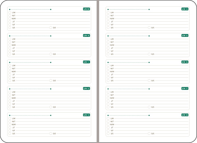Click the L/M writing line in week S/W 18
This screenshot has width=197, height=143.
coord(151,119)
